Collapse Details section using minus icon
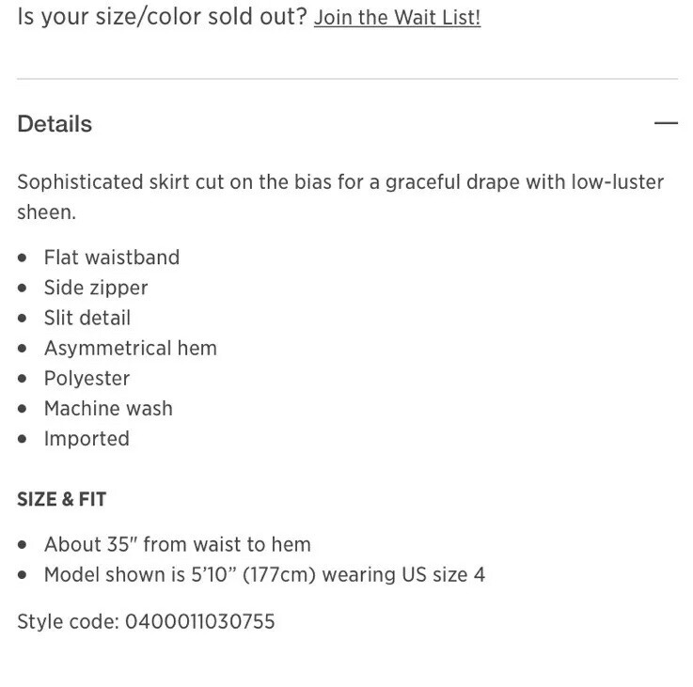 pyautogui.click(x=666, y=123)
